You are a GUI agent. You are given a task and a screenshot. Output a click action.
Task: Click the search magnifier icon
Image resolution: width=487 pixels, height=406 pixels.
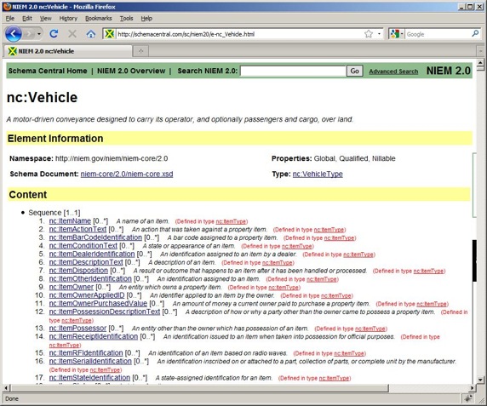pos(475,33)
